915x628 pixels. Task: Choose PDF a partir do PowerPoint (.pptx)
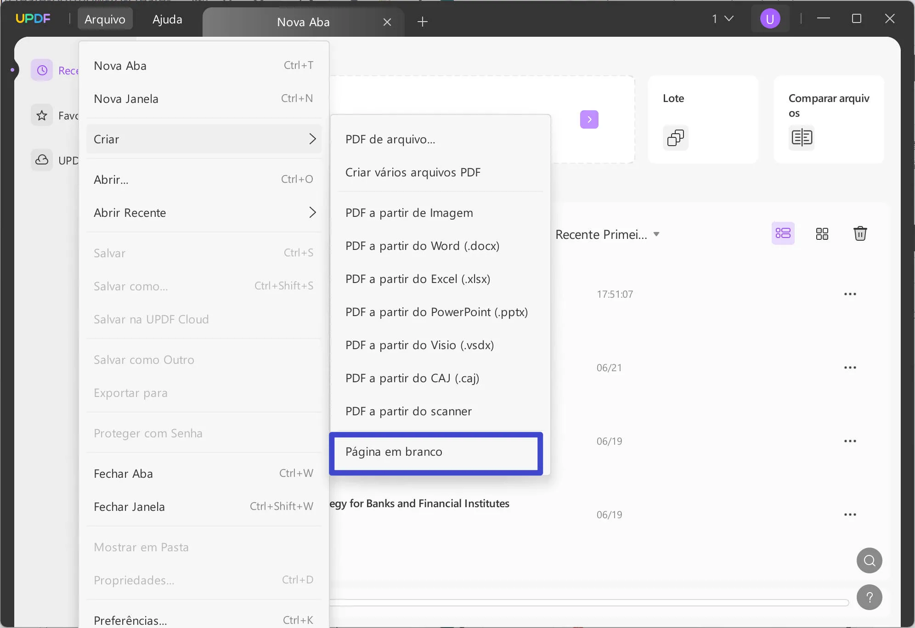tap(440, 312)
